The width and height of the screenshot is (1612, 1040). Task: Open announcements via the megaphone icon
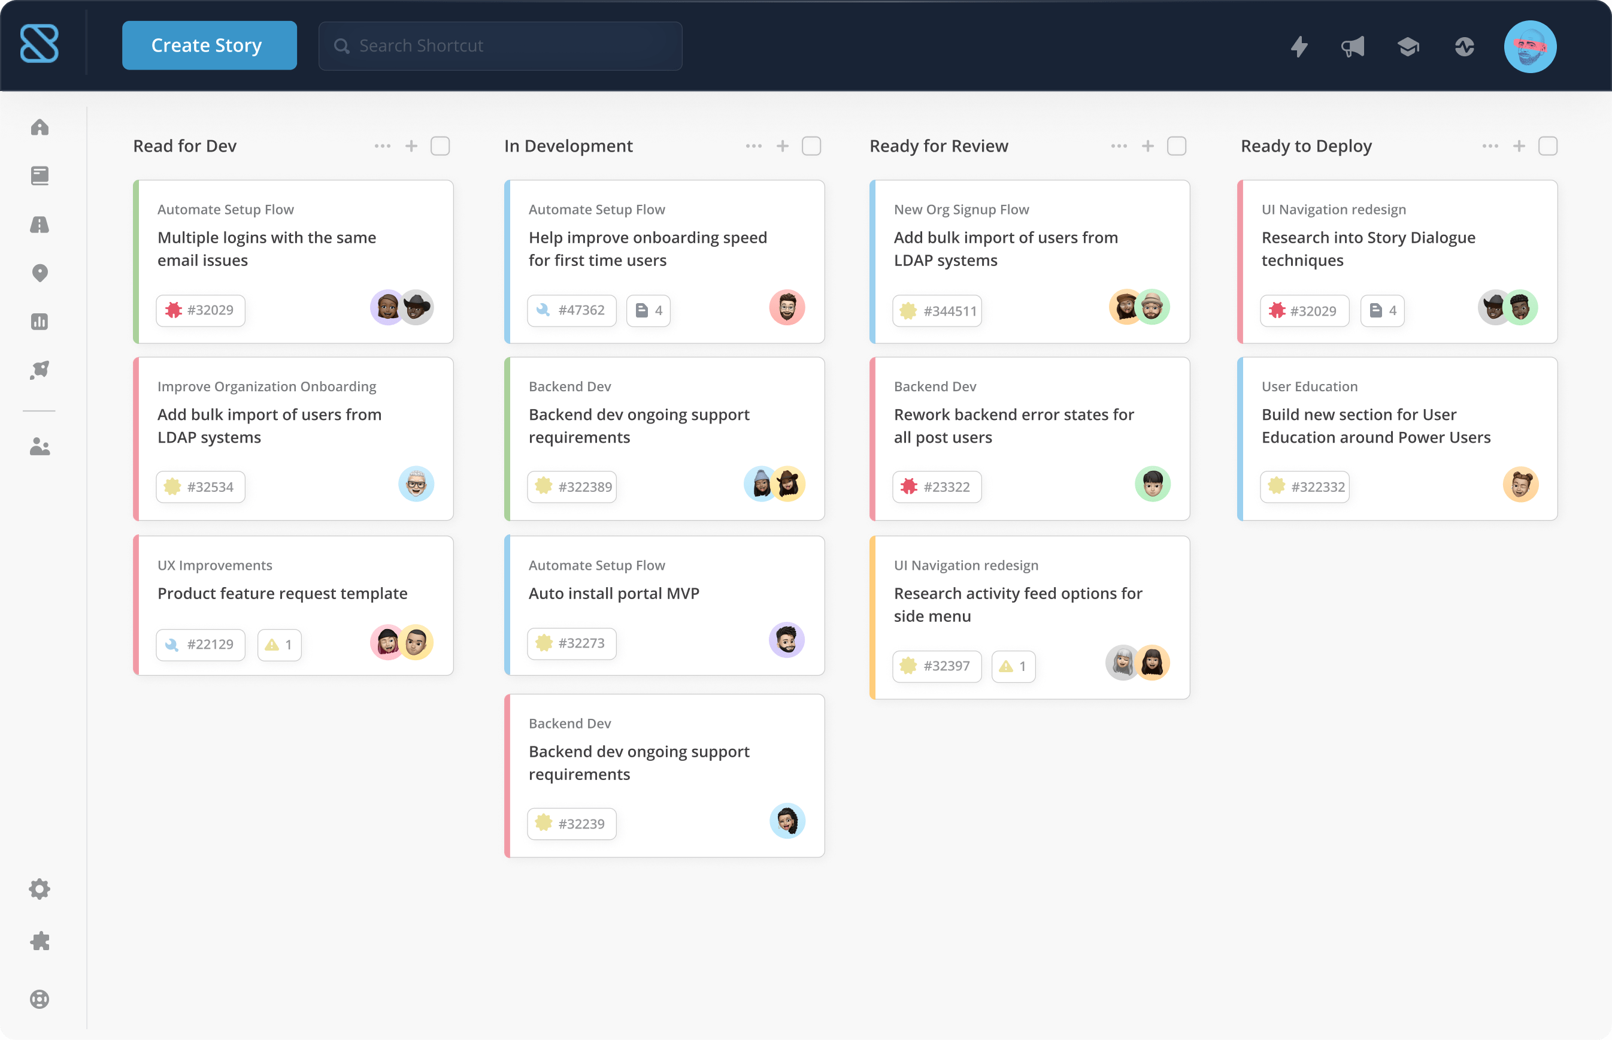[x=1354, y=47]
